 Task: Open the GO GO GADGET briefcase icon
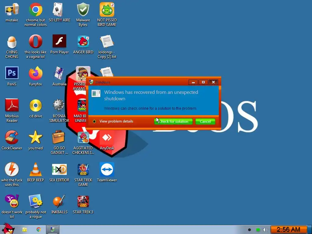point(58,137)
